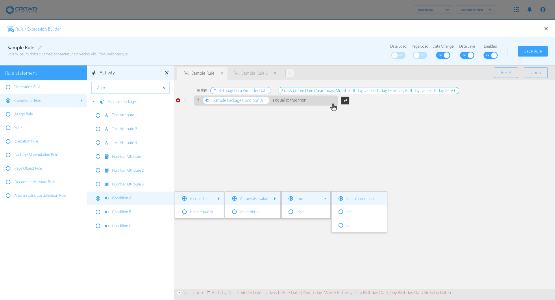Click the enter arrow icon after the condition
Screen dimensions: 555x300
(x=345, y=100)
